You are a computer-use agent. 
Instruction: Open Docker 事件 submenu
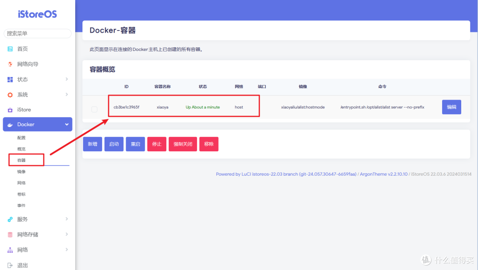click(x=21, y=205)
